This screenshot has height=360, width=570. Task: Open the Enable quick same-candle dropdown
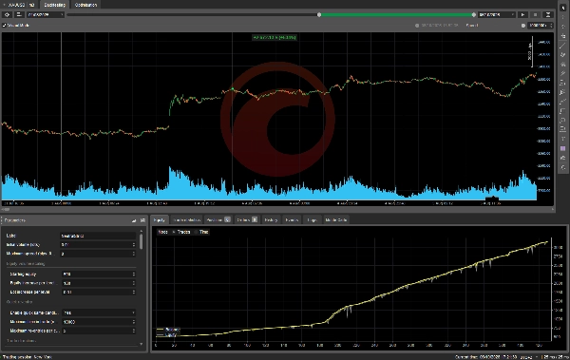[x=99, y=313]
